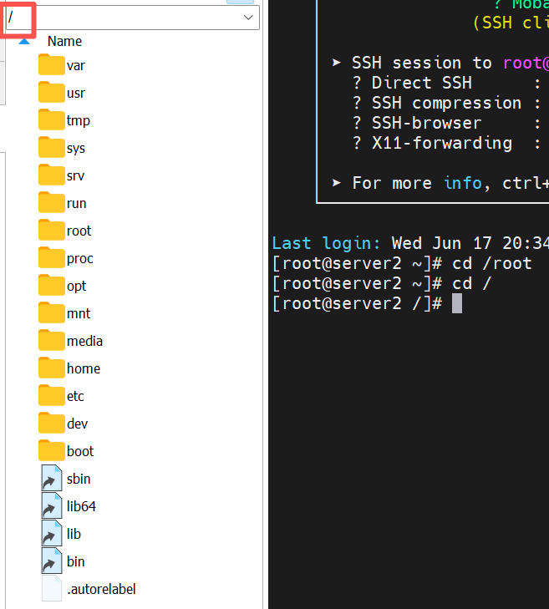The image size is (549, 609).
Task: Select the media folder icon
Action: click(x=52, y=341)
